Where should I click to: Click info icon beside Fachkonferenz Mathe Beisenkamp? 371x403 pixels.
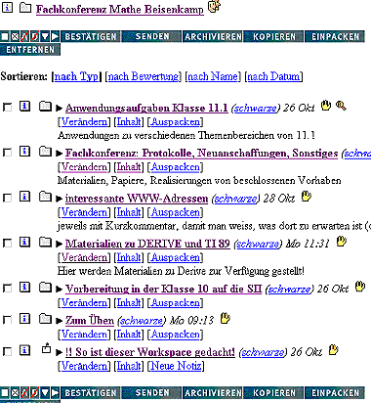point(7,7)
